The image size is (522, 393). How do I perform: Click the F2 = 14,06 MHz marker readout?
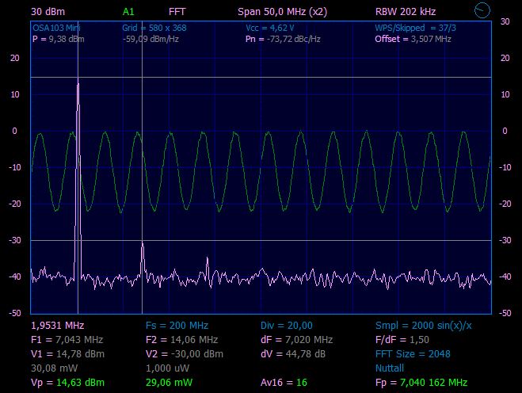click(x=181, y=340)
